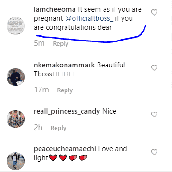The height and width of the screenshot is (172, 172).
Task: Open reall_princess_candy's profile picture
Action: coord(16,119)
